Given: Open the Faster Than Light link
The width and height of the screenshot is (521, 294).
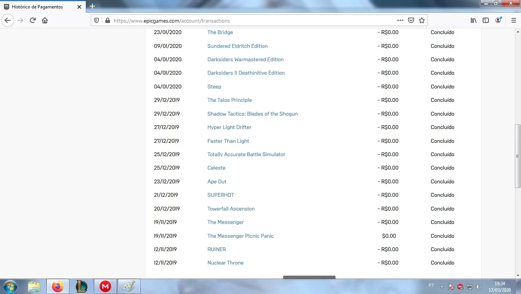Looking at the screenshot, I should tap(228, 141).
